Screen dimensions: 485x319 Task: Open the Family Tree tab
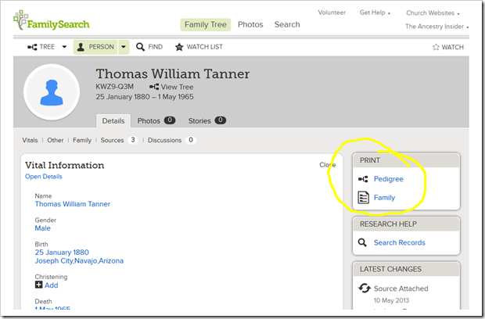pos(206,24)
